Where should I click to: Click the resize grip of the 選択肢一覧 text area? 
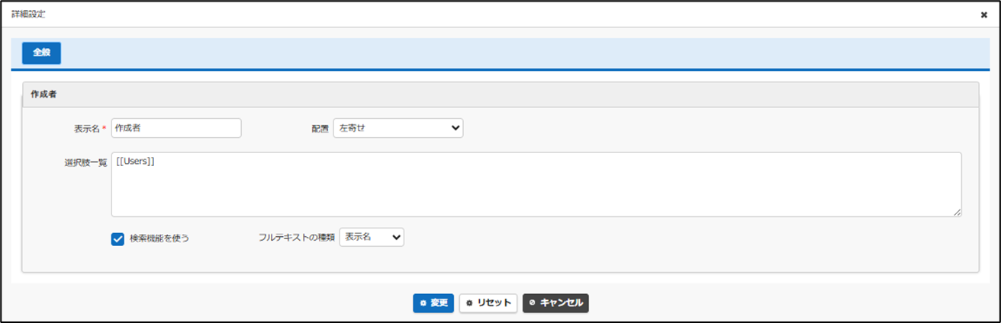[x=957, y=212]
